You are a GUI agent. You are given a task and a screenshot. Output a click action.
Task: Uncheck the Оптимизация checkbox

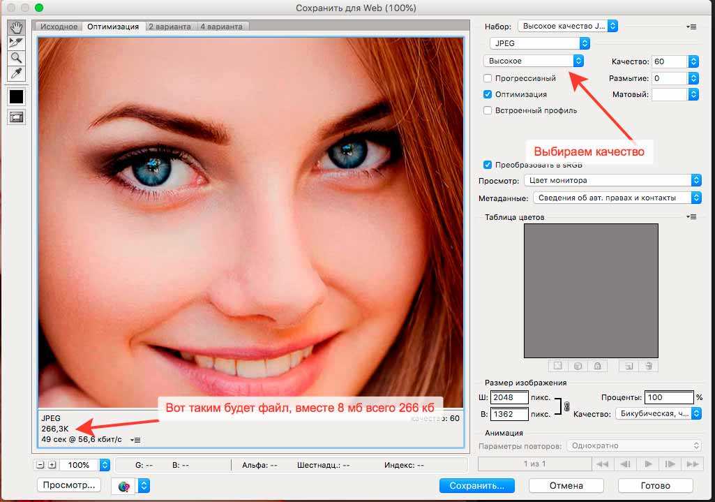[488, 94]
